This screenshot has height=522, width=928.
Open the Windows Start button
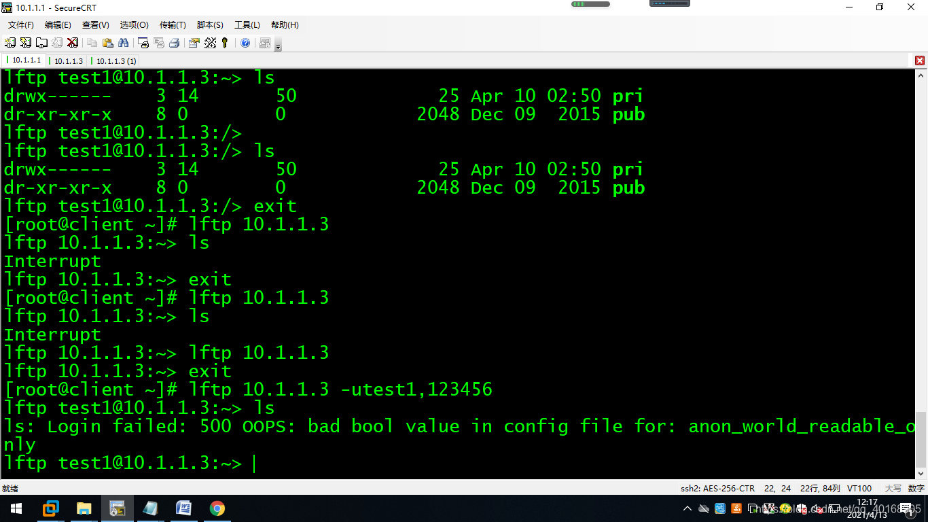[16, 508]
